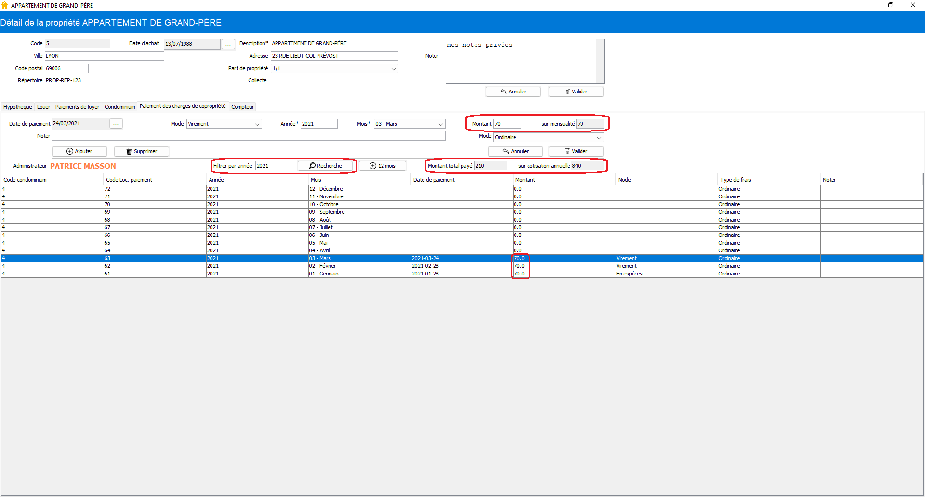Image resolution: width=925 pixels, height=497 pixels.
Task: Generate 12 mois entries
Action: (383, 166)
